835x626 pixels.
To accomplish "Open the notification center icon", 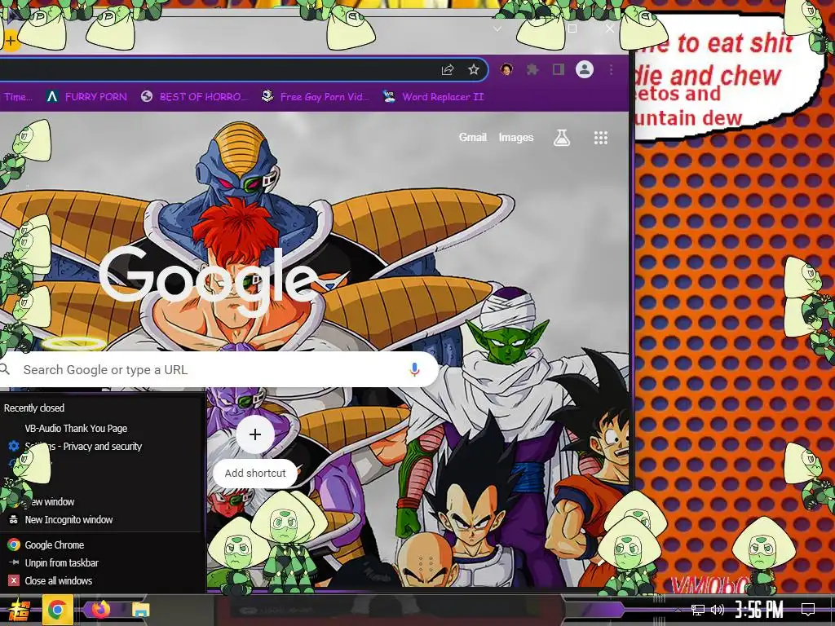I will pyautogui.click(x=808, y=610).
